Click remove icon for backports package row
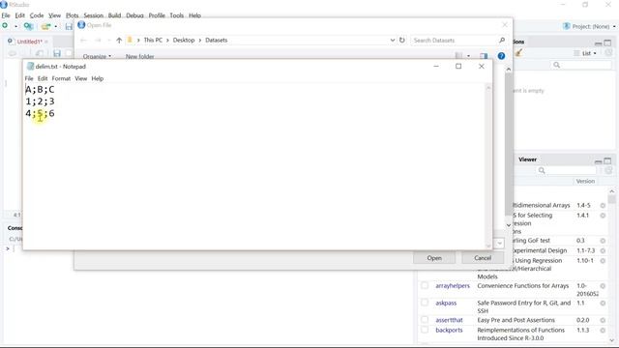This screenshot has width=619, height=348. (603, 331)
